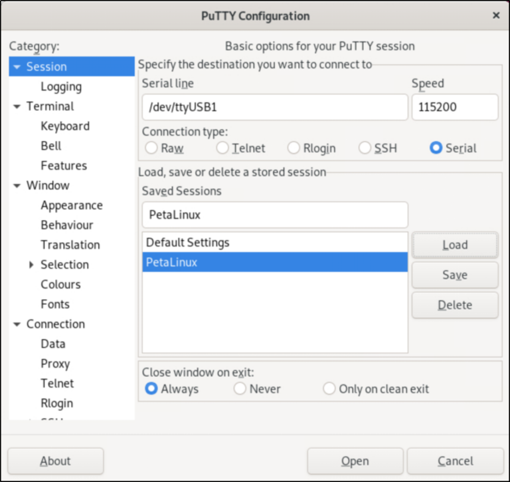The width and height of the screenshot is (510, 482).
Task: Choose Only on clean exit option
Action: 329,389
